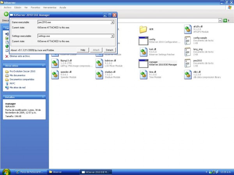Select the config application icon
Viewport: 234px width, 175px height.
pyautogui.click(x=143, y=40)
